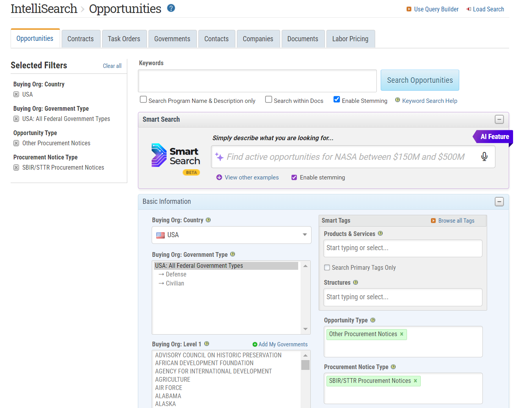Viewport: 517px width, 408px height.
Task: Check Search Program Name & Description only
Action: tap(143, 100)
